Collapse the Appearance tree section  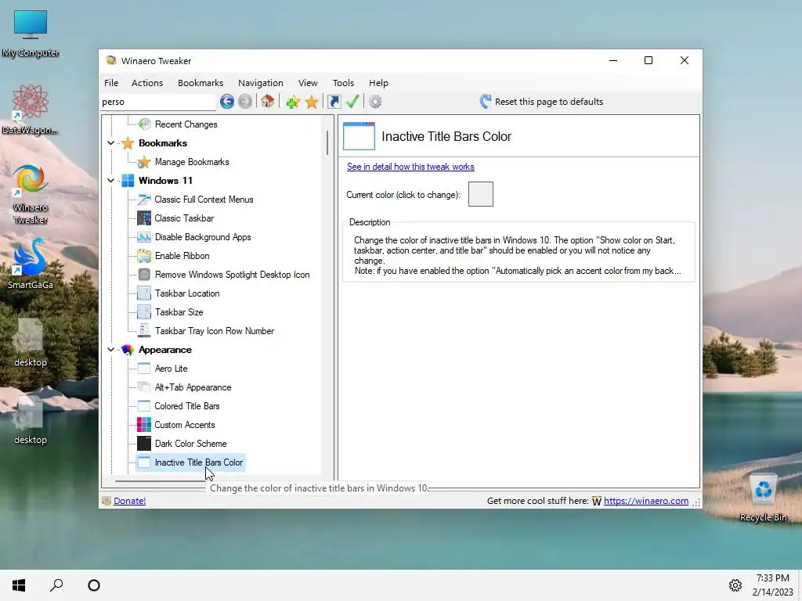111,350
